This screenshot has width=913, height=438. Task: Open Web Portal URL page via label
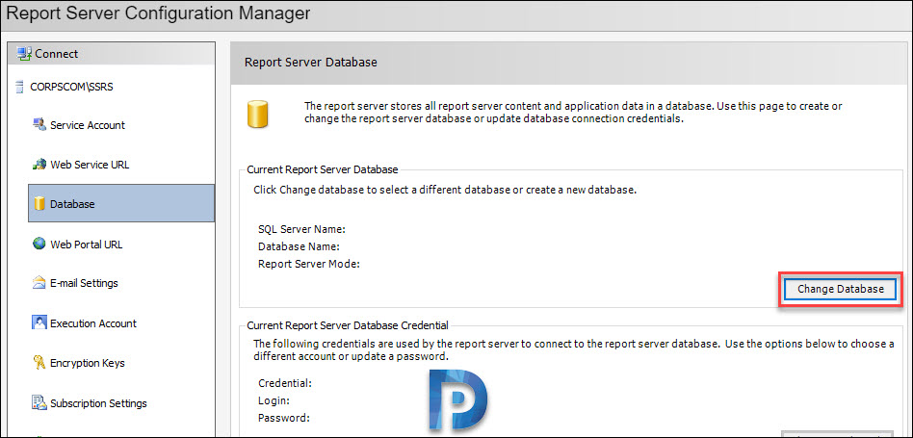click(86, 245)
